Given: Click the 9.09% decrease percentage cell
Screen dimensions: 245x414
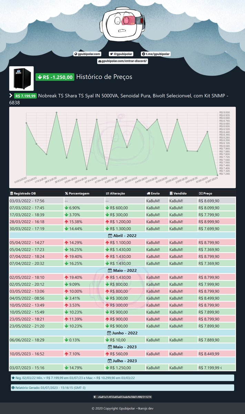Looking at the screenshot, I should click(84, 284).
